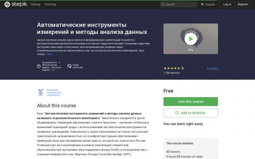Play the course intro video
This screenshot has width=255, height=159.
pyautogui.click(x=190, y=39)
